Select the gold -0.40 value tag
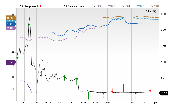This screenshot has width=175, height=104. click(x=11, y=18)
